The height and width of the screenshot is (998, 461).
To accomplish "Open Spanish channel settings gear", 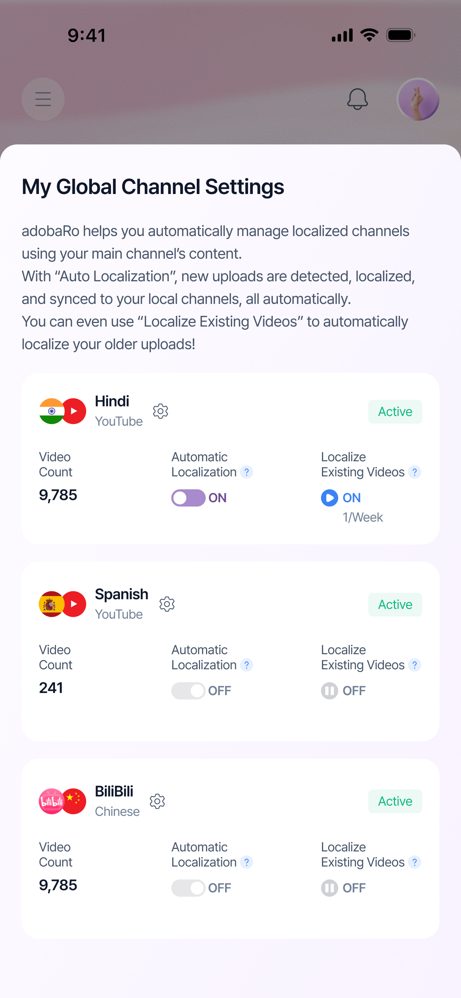I will tap(167, 604).
